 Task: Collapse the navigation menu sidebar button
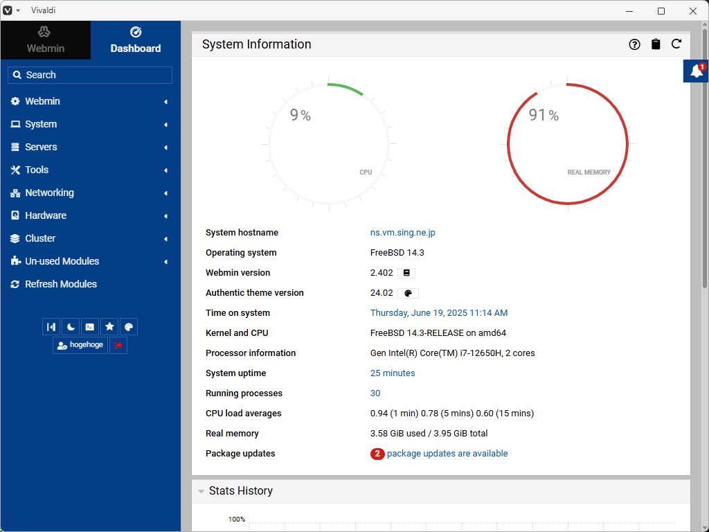[x=51, y=327]
